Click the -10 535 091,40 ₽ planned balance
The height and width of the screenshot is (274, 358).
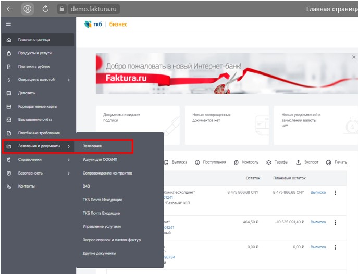tap(290, 222)
